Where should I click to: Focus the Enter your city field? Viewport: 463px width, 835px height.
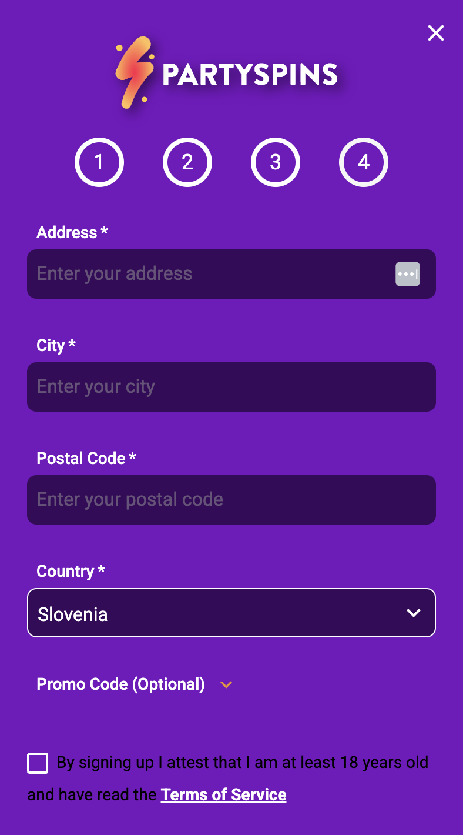pos(231,387)
